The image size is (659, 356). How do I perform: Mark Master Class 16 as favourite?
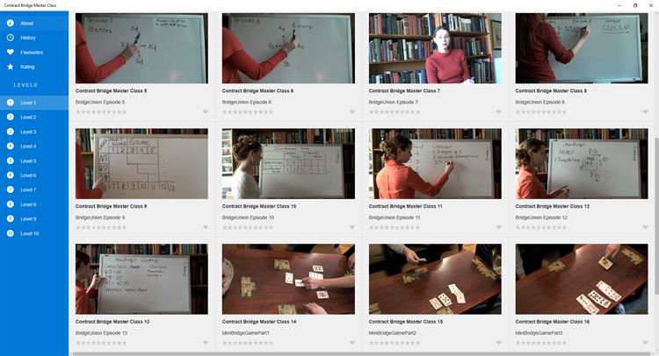point(645,343)
